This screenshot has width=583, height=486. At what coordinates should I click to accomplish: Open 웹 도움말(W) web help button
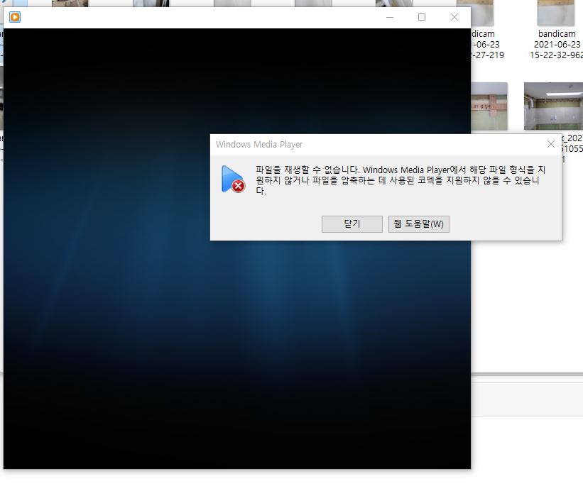pyautogui.click(x=419, y=224)
